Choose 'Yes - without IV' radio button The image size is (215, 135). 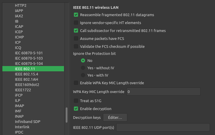[x=83, y=68]
